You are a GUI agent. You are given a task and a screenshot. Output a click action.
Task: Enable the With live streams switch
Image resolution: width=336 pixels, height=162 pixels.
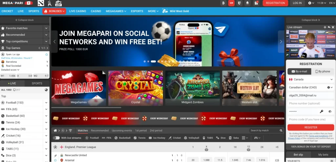pos(56,138)
